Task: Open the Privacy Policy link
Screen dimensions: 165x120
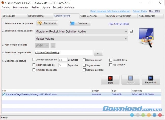Action: point(140,11)
